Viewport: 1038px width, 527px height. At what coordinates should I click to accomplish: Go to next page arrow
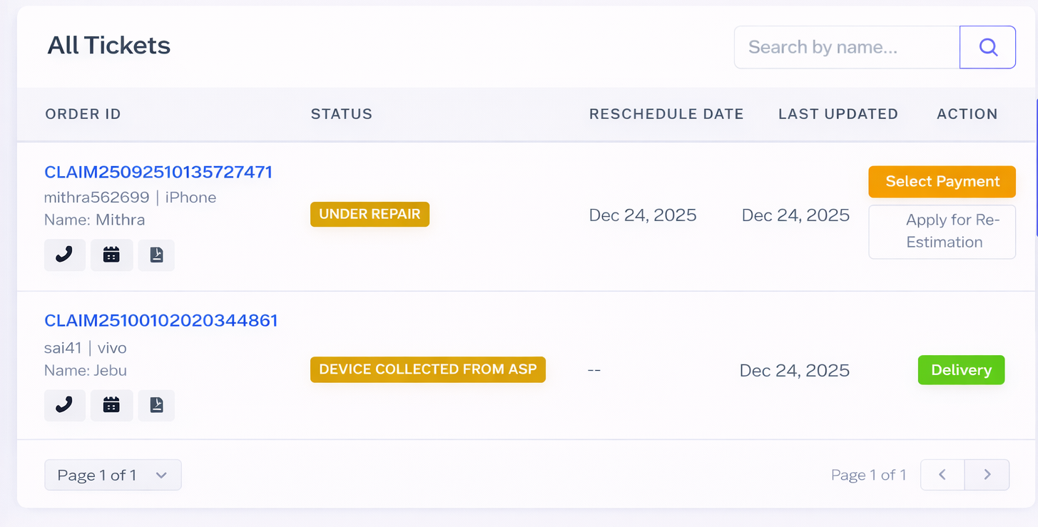coord(987,475)
